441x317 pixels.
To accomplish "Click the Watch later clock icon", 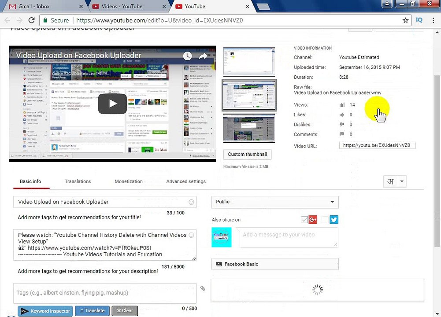I will (187, 56).
